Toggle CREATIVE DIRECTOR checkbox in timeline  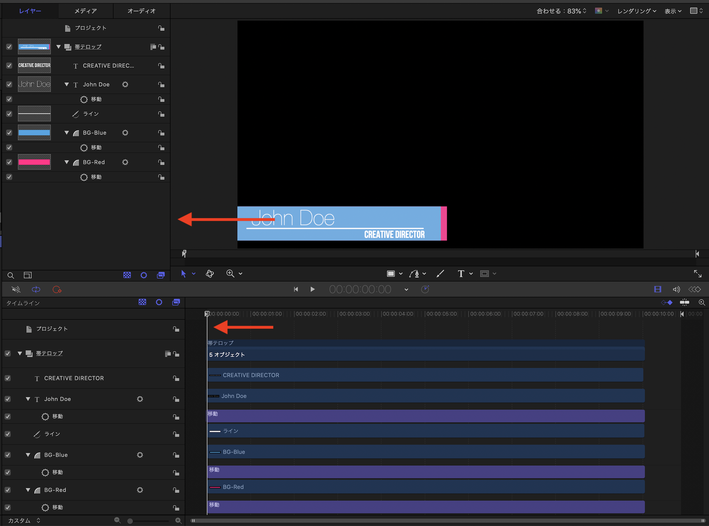8,378
